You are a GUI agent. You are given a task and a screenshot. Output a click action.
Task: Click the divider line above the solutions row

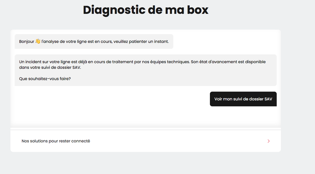(x=146, y=130)
